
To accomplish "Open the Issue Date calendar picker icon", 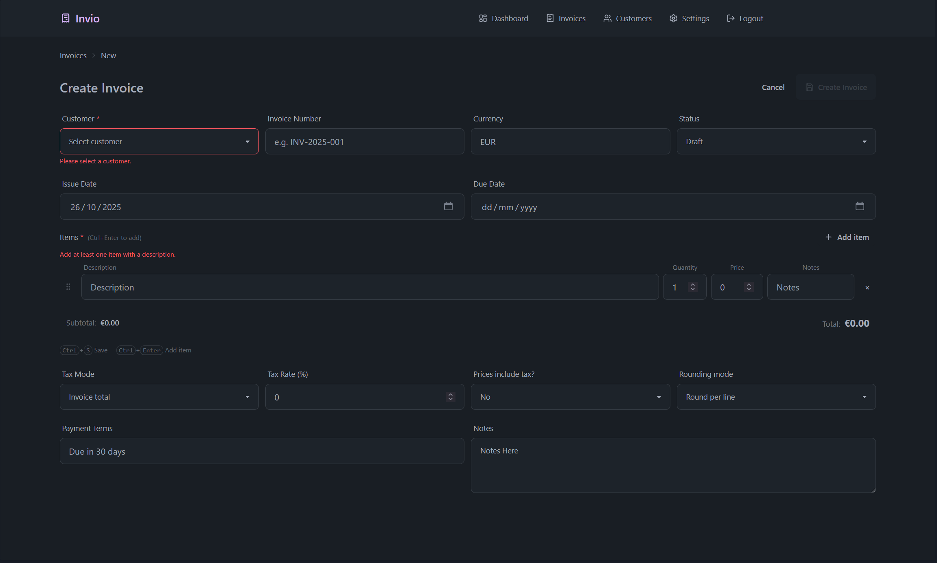I will pyautogui.click(x=449, y=207).
